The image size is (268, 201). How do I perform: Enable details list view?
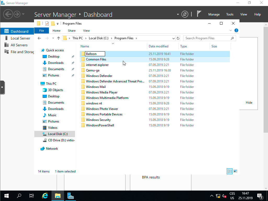(x=230, y=171)
